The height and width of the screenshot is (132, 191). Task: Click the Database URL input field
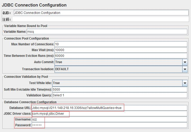[110, 108]
